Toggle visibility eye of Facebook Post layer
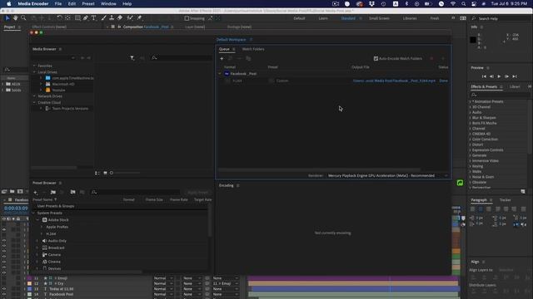Viewport: 533px width, 299px height. click(4, 294)
